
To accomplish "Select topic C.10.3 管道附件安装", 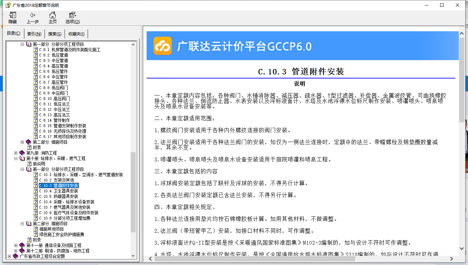I will click(x=59, y=185).
